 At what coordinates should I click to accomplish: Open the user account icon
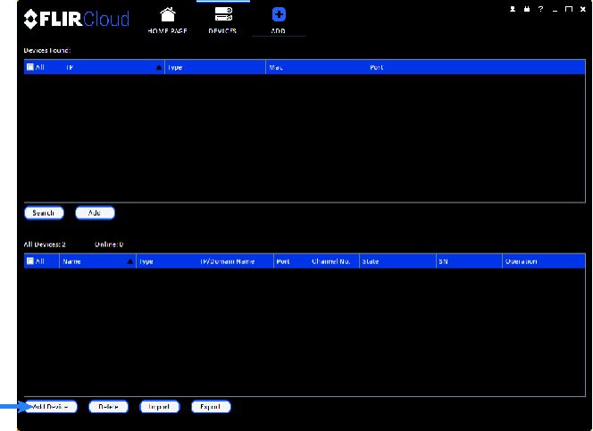tap(513, 9)
